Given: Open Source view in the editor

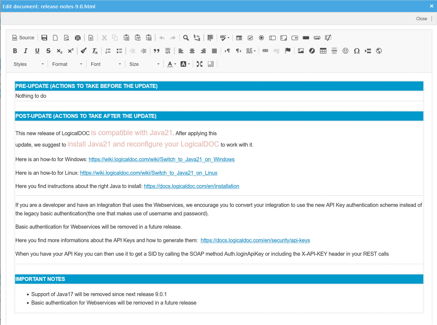Looking at the screenshot, I should coord(23,38).
